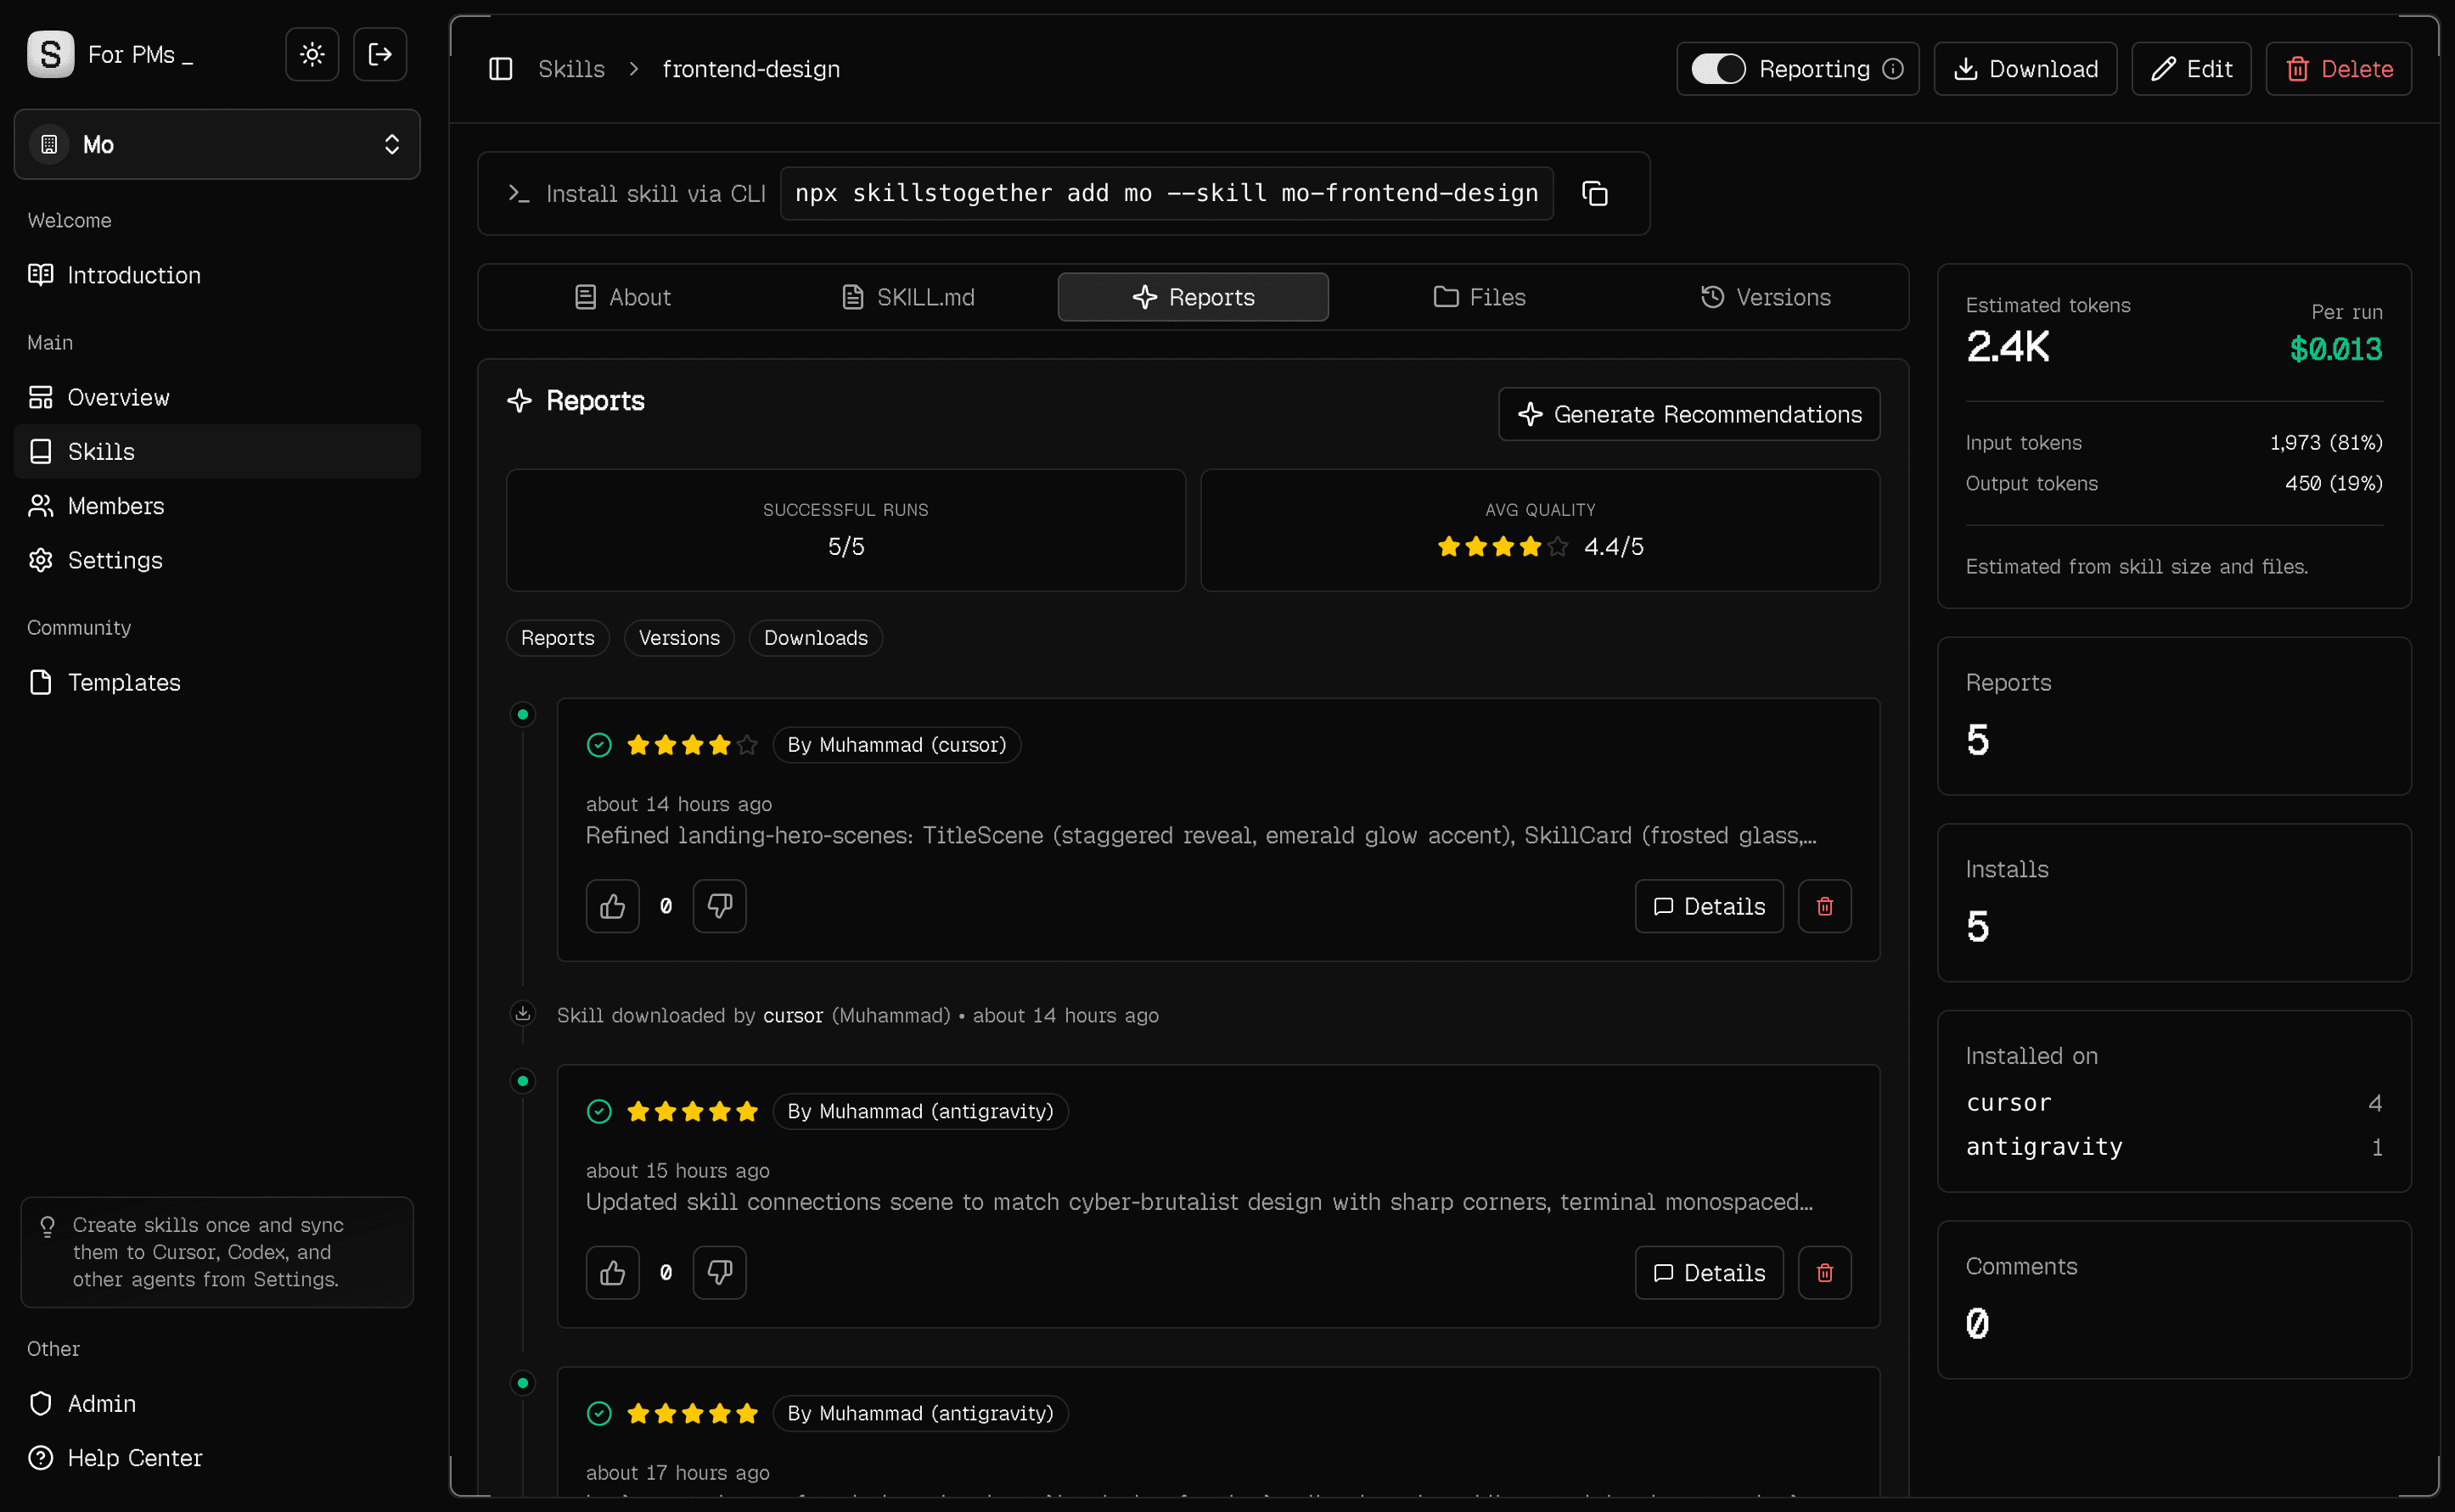The height and width of the screenshot is (1512, 2455).
Task: Switch to the SKILL.md tab
Action: coord(907,296)
